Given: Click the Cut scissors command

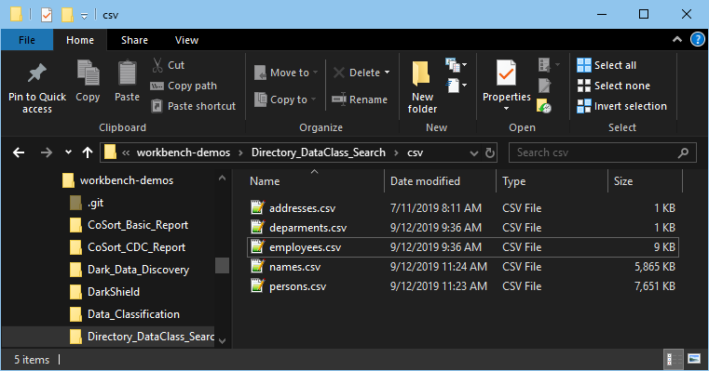Looking at the screenshot, I should [169, 65].
